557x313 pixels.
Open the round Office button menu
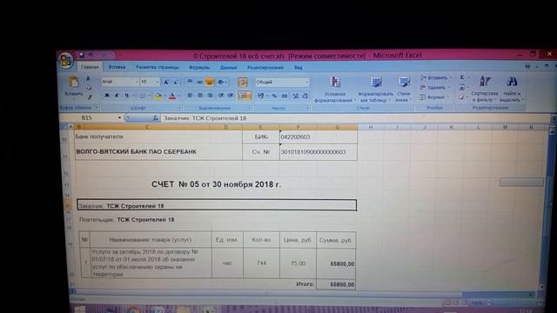[66, 60]
